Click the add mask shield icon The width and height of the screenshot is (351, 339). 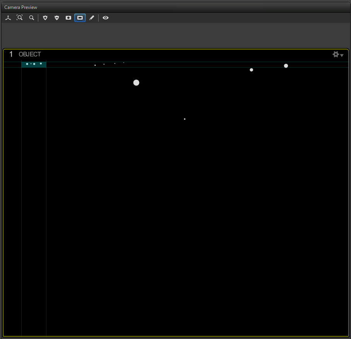tap(45, 18)
